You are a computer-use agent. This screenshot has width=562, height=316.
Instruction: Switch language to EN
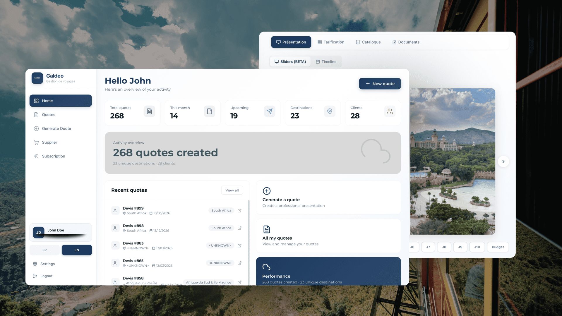77,250
